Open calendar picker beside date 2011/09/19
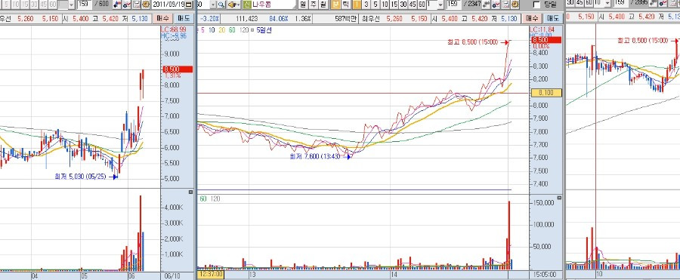 189,5
